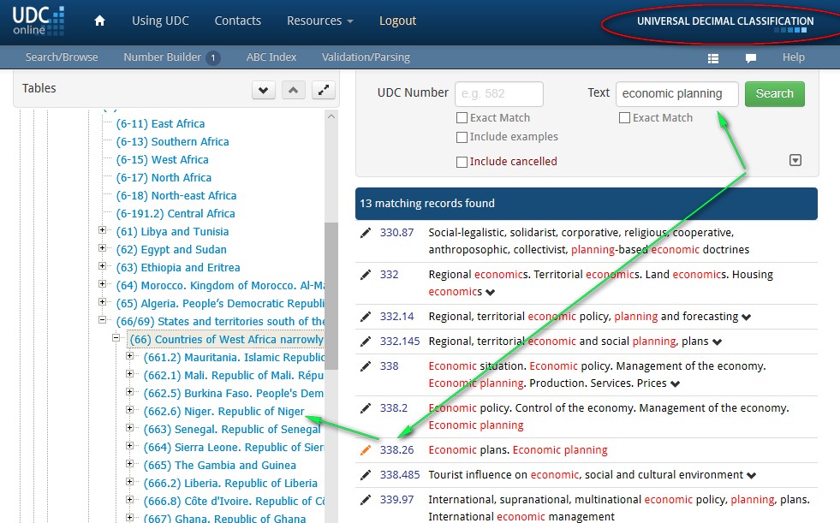The image size is (840, 523).
Task: Enable Exact Match under UDC Number field
Action: tap(462, 118)
